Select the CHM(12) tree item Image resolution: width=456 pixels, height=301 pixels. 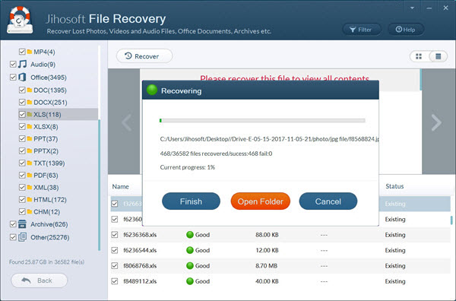46,212
